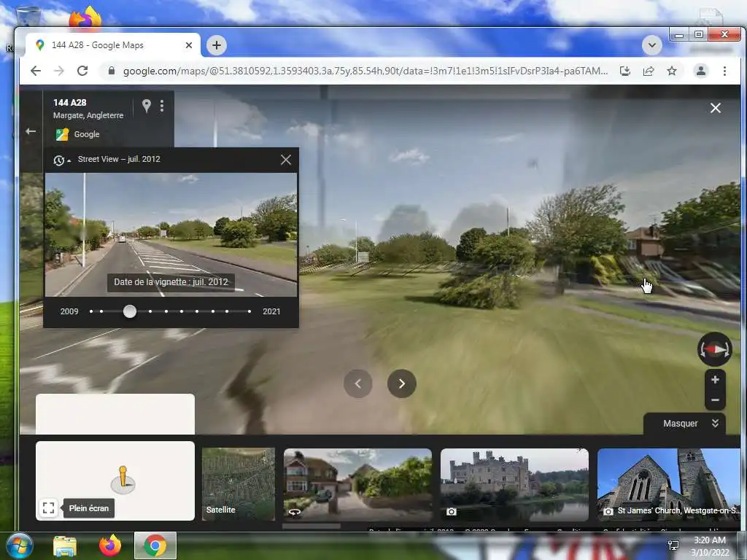Image resolution: width=747 pixels, height=560 pixels.
Task: Go to next Street View position arrow
Action: click(x=402, y=384)
